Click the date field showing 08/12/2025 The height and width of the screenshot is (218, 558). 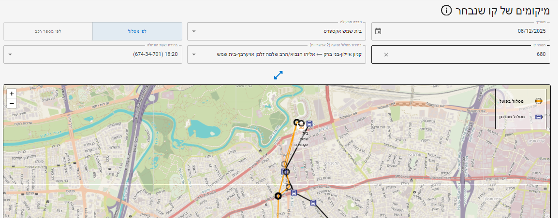pyautogui.click(x=461, y=31)
